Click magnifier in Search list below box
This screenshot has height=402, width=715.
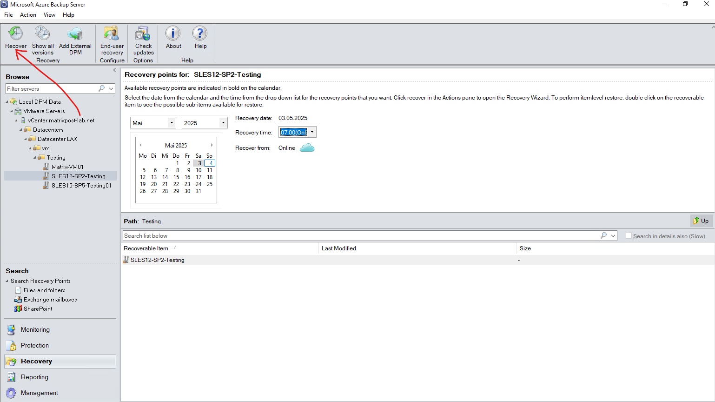(603, 235)
